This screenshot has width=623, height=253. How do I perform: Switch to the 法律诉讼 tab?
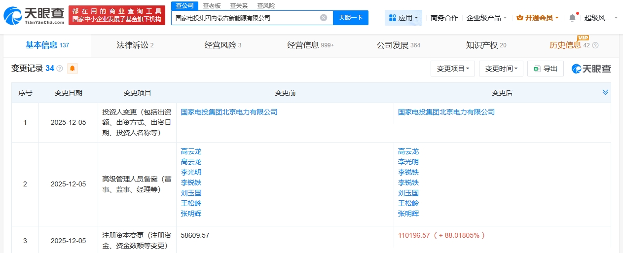point(135,45)
